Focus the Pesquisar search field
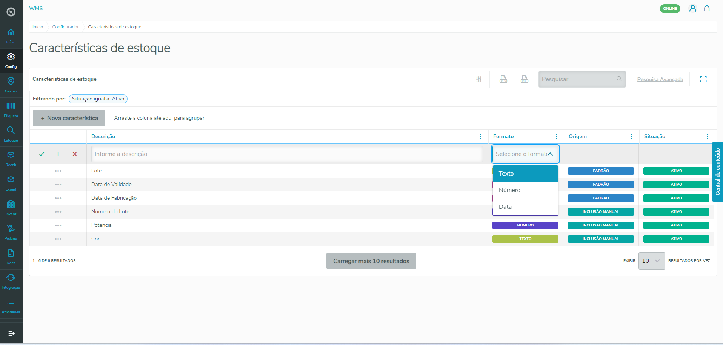The height and width of the screenshot is (345, 723). [x=582, y=79]
